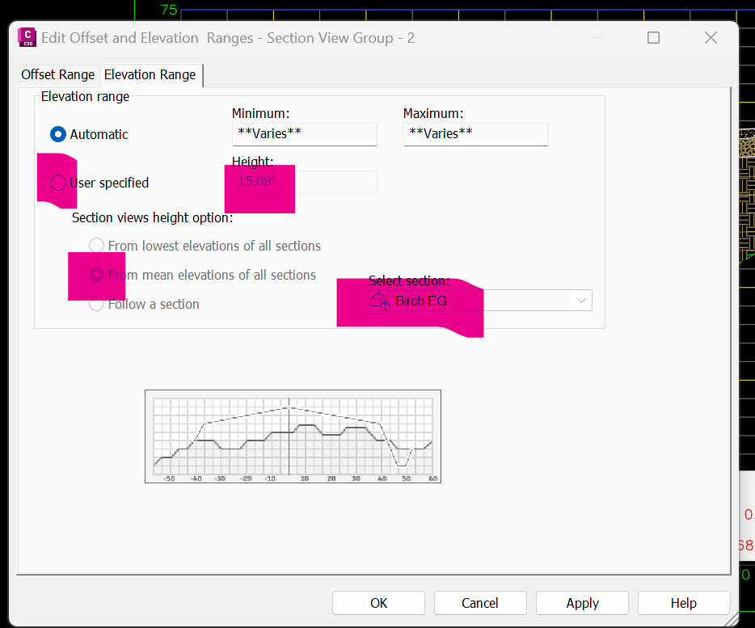This screenshot has height=628, width=755.
Task: Maximize the Edit Offset and Elevation dialog
Action: point(653,37)
